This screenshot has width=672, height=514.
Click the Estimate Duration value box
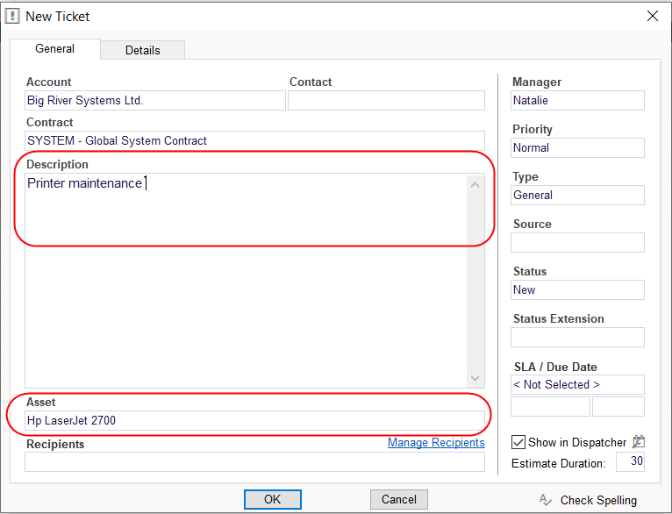point(629,462)
